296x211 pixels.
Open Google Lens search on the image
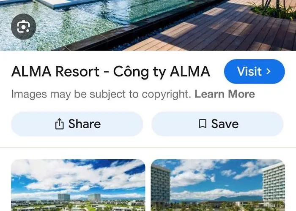23,27
